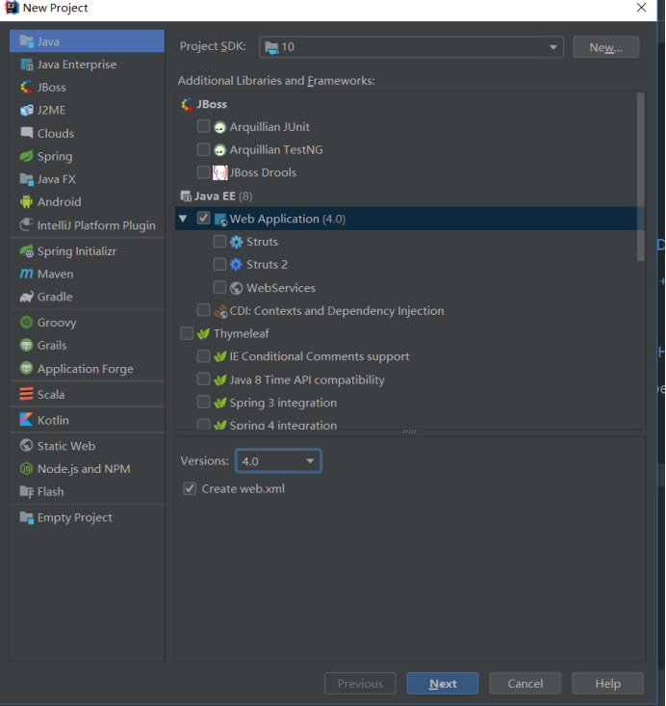Viewport: 666px width, 706px height.
Task: Click the JBoss group header in frameworks
Action: click(x=204, y=104)
